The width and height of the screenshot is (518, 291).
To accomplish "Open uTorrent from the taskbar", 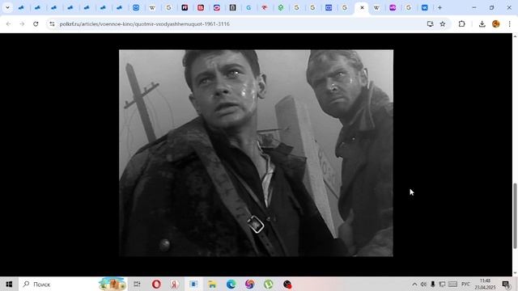I will [268, 284].
